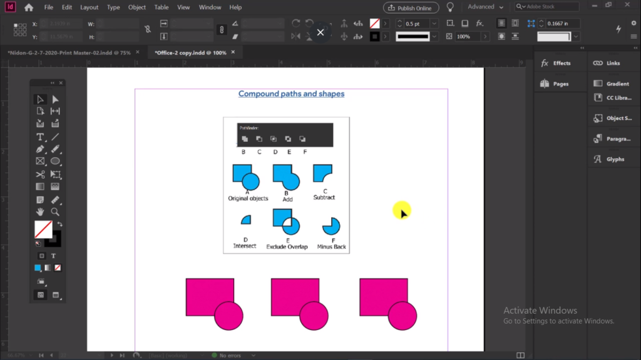Open the Advanced workspace dropdown
Screen dimensions: 641x360
click(x=486, y=7)
